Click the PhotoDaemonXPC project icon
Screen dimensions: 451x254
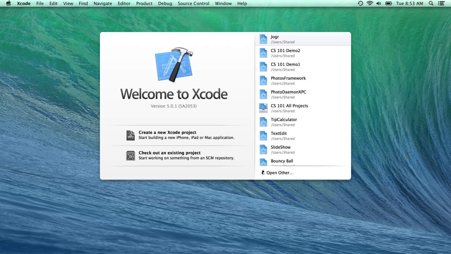click(x=264, y=94)
